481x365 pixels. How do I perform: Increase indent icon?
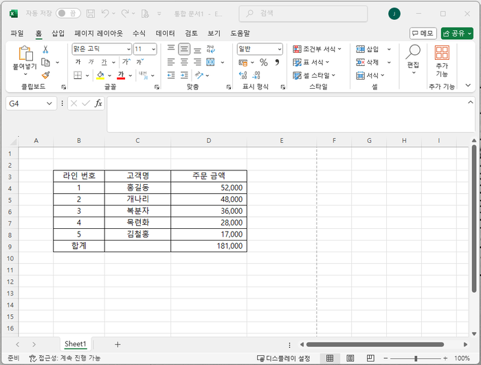click(x=184, y=75)
